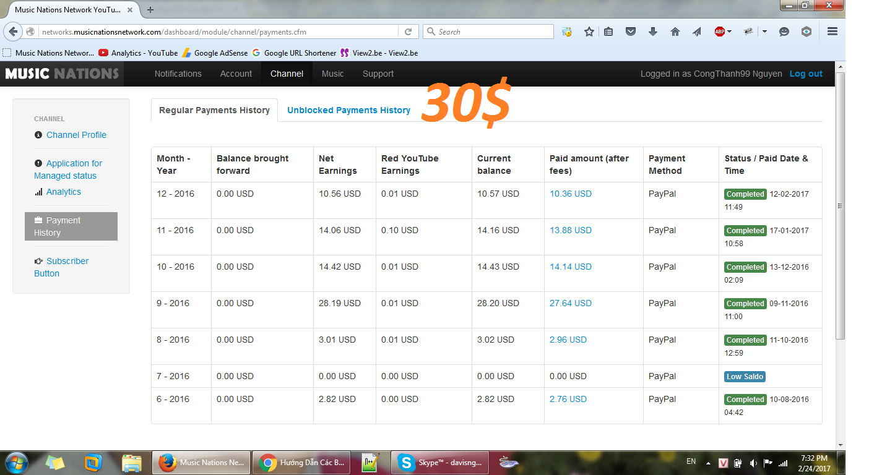Open Analytics - YouTube bookmark
The width and height of the screenshot is (869, 475).
pos(138,53)
